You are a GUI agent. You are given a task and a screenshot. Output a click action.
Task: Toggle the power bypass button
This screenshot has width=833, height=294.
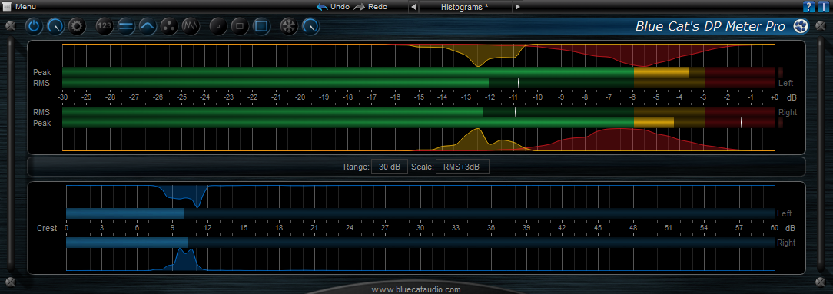34,26
